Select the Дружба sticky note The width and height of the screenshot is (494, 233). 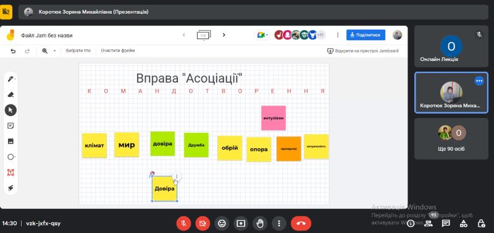tap(196, 145)
